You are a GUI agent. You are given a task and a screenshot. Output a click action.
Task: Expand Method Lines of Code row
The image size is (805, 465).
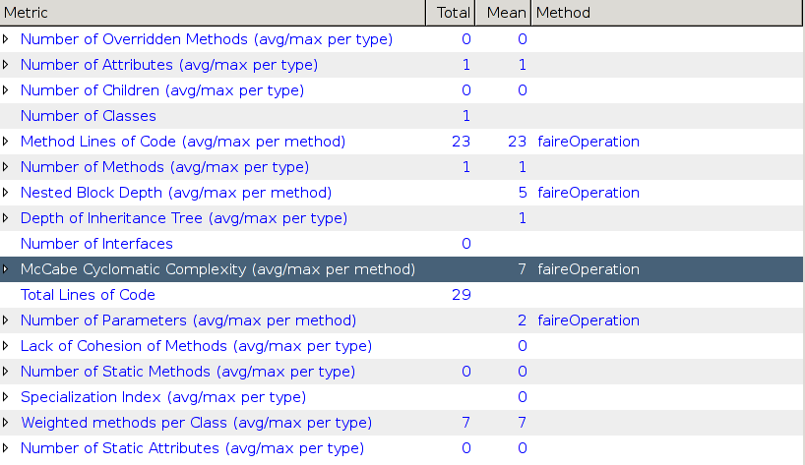click(x=6, y=142)
